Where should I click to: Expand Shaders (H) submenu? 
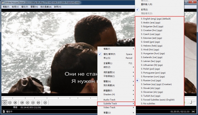click(116, 94)
